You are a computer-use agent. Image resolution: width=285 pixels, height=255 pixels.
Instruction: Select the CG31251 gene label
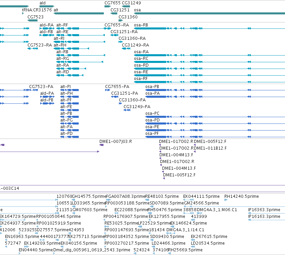click(120, 10)
